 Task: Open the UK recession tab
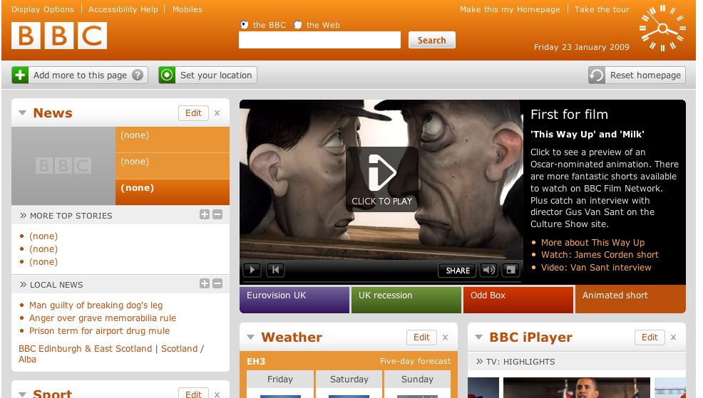pyautogui.click(x=406, y=300)
